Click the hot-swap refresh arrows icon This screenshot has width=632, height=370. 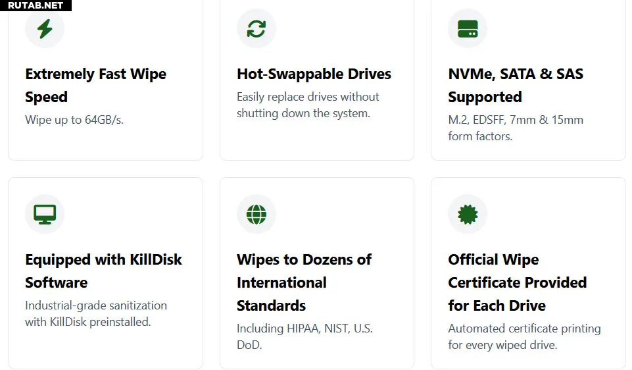point(256,29)
